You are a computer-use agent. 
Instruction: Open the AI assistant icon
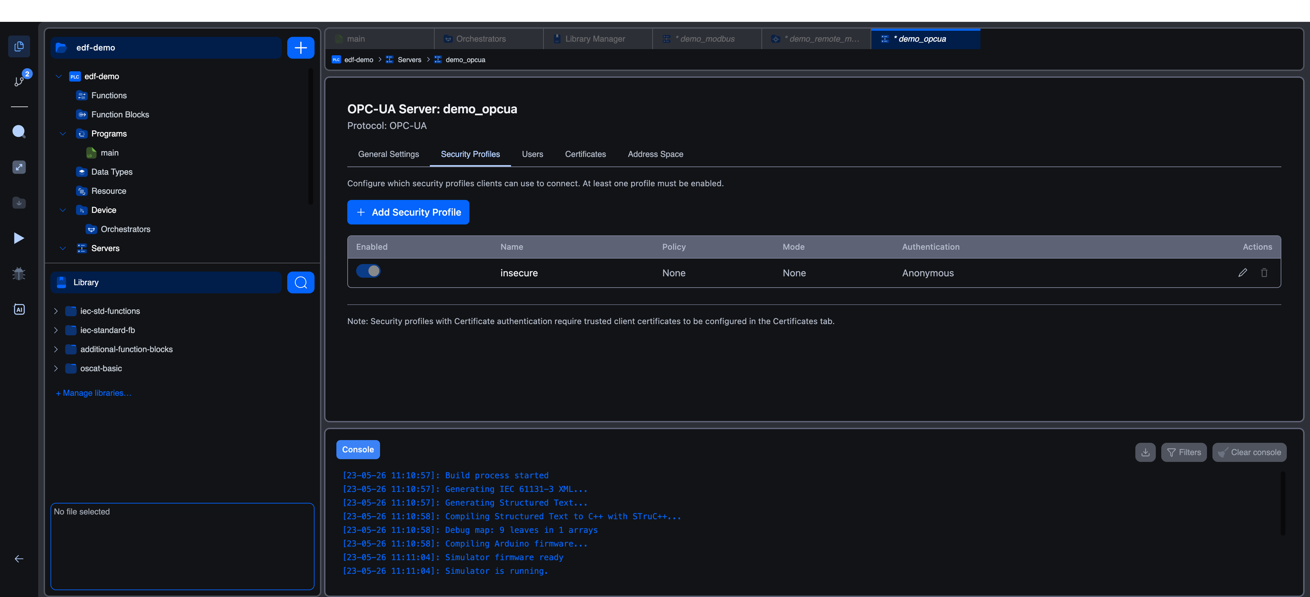pyautogui.click(x=19, y=309)
